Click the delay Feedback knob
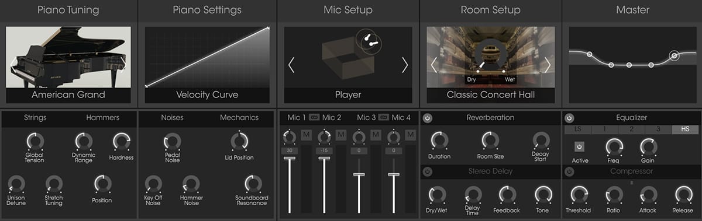Screen dimensions: 702x221 click(x=507, y=195)
